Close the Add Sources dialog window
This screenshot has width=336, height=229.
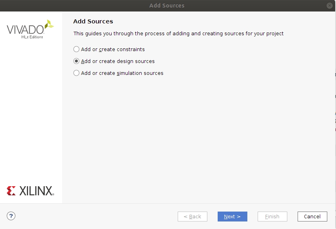[x=329, y=6]
